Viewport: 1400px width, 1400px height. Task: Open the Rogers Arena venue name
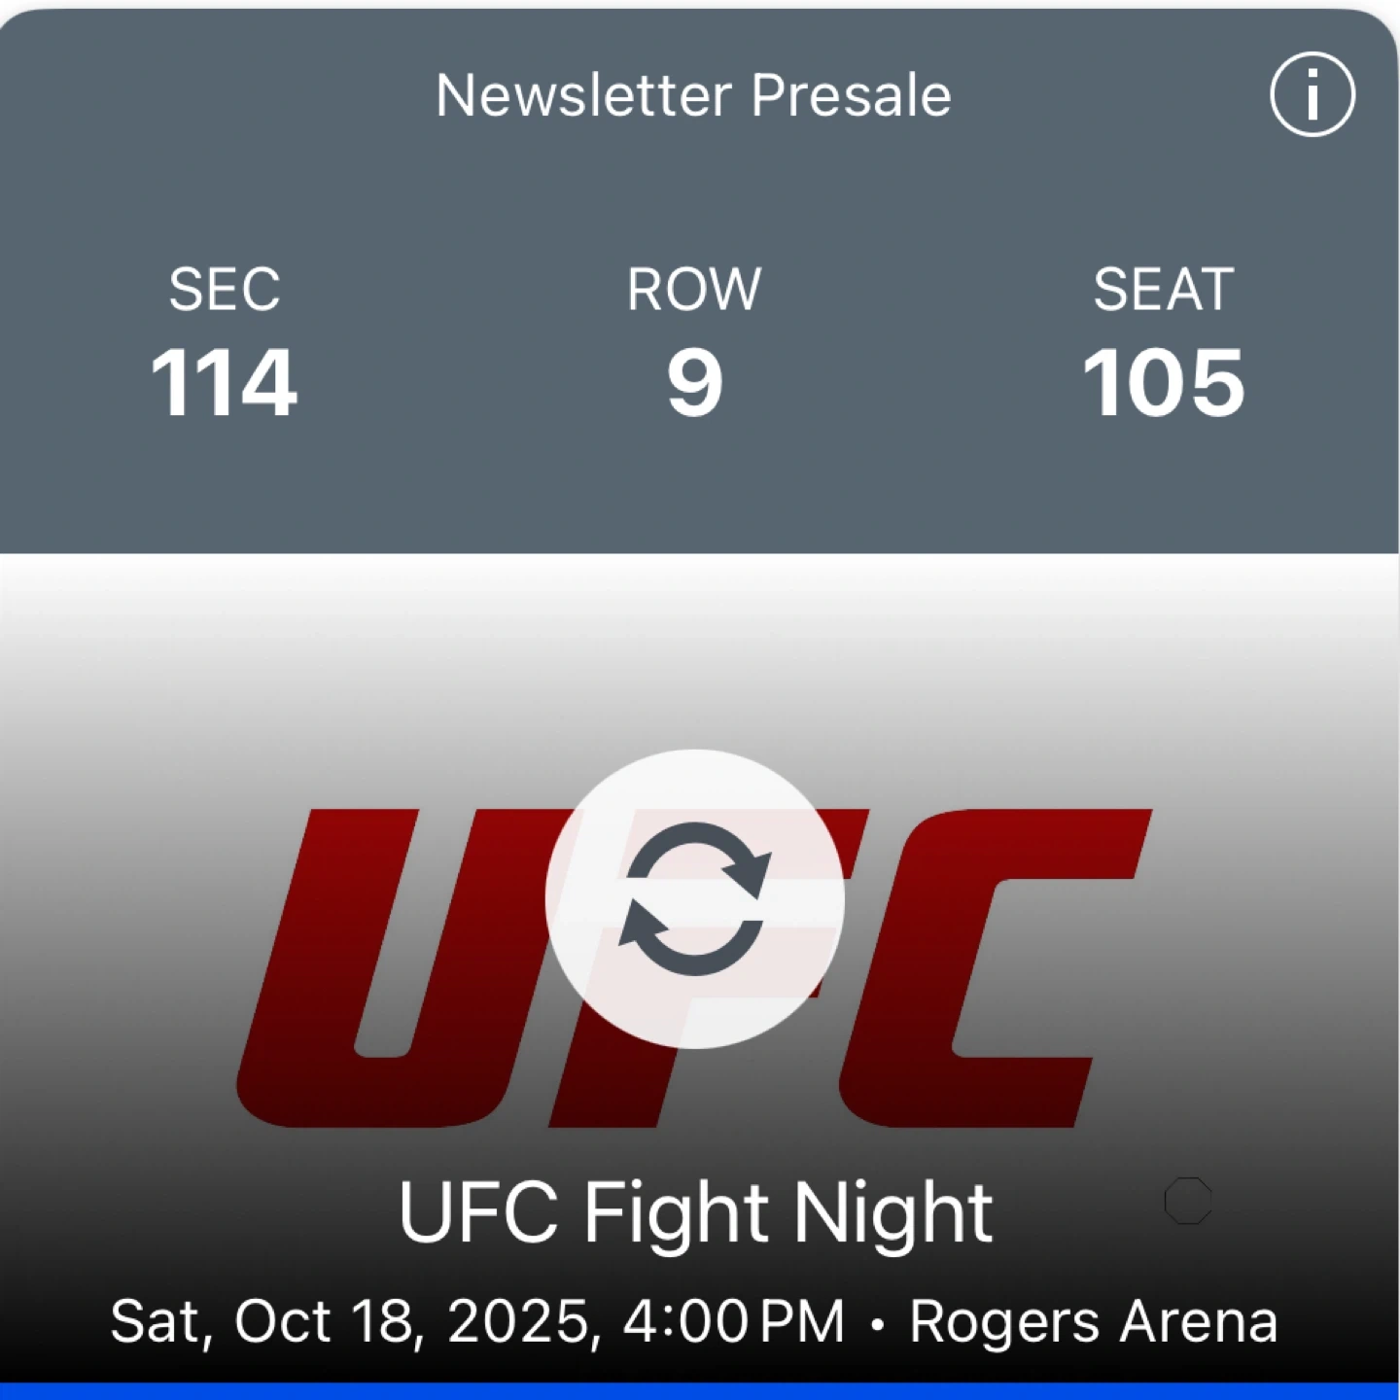(1093, 1321)
